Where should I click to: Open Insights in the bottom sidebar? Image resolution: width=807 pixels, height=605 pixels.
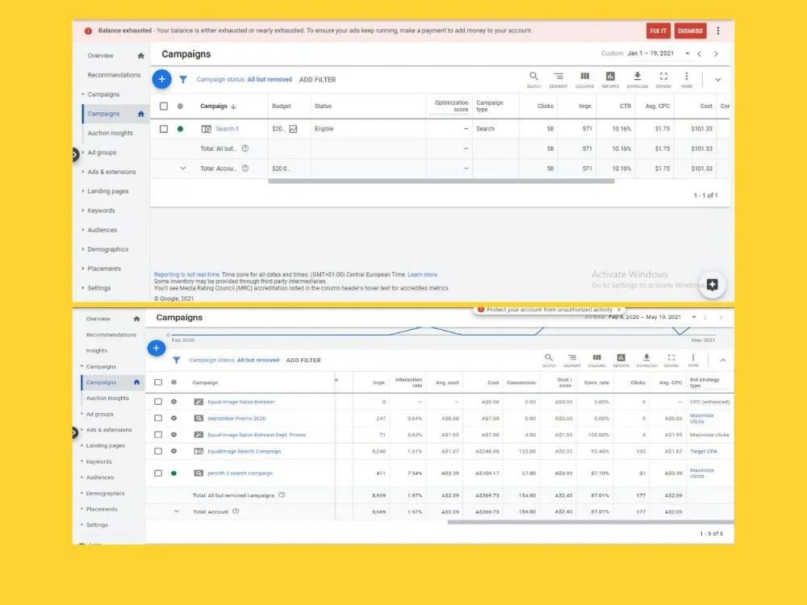(97, 351)
